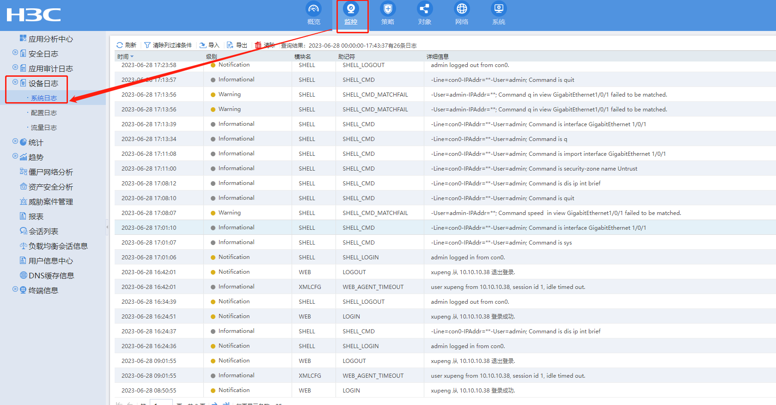Click the 策略 policy shield icon
Image resolution: width=776 pixels, height=405 pixels.
387,9
